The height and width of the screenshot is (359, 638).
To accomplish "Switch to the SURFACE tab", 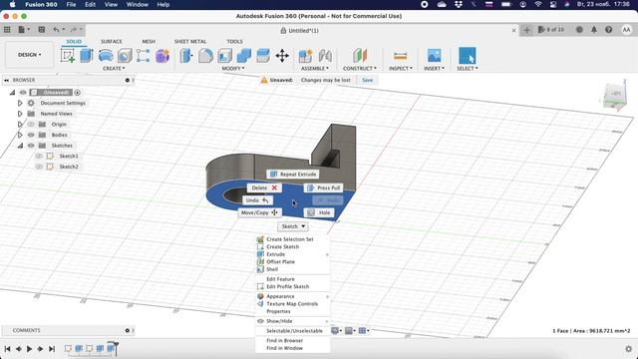I will tap(111, 42).
